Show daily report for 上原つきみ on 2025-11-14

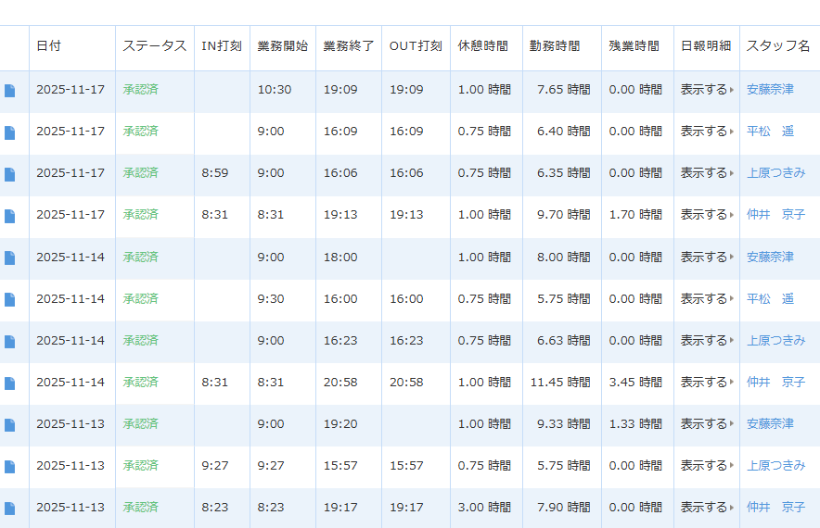[x=706, y=340]
